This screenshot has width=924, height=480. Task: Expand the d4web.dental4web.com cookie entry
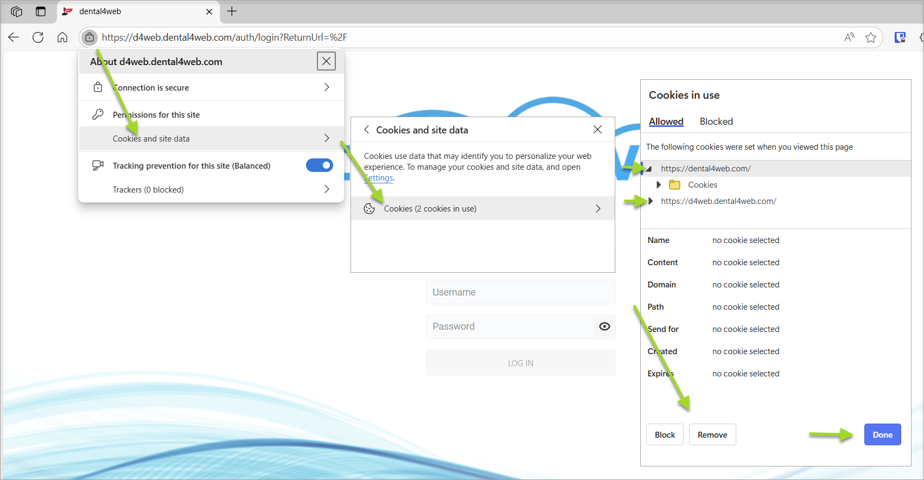[651, 201]
